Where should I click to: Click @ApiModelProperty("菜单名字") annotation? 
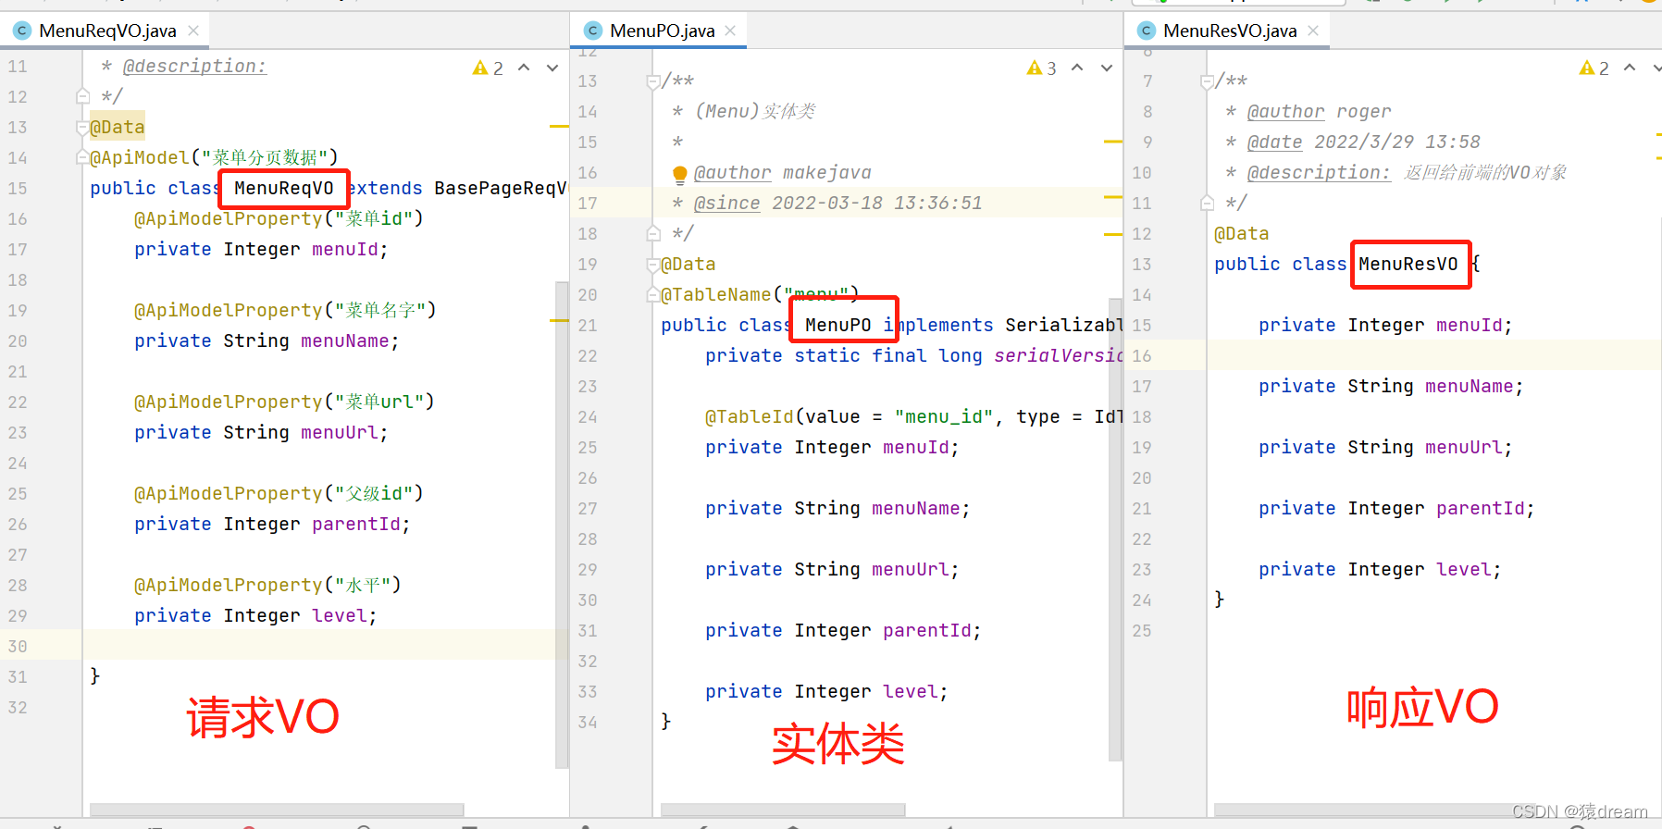[285, 311]
